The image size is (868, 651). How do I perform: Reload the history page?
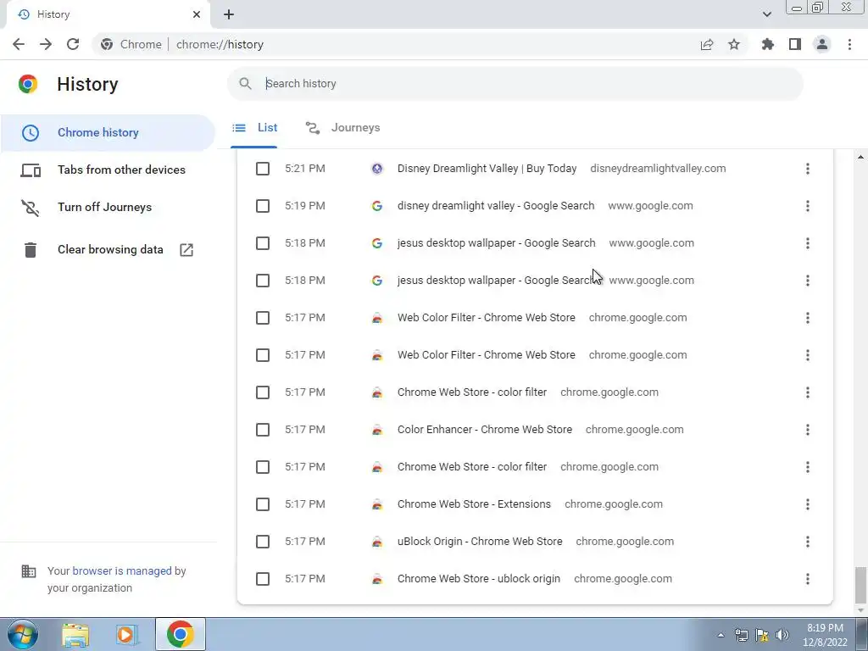click(x=73, y=44)
